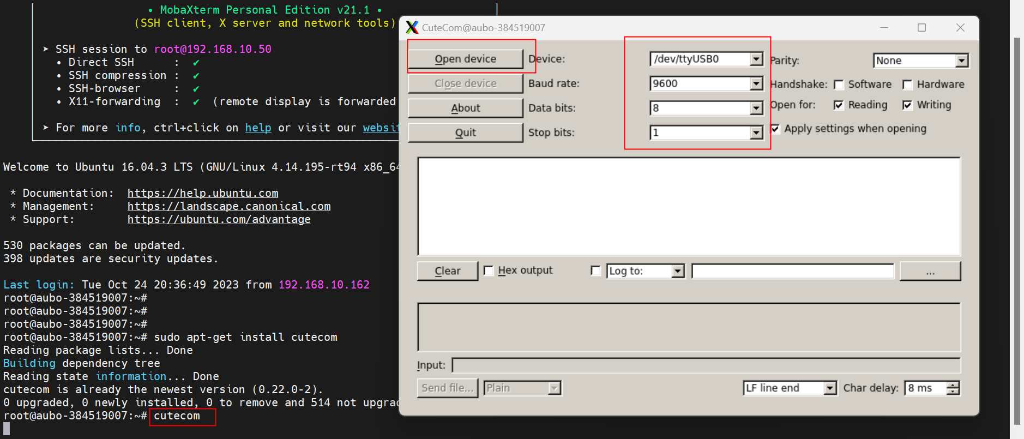Screen dimensions: 1024x439
Task: Click the CuteCom output display area
Action: (x=689, y=206)
